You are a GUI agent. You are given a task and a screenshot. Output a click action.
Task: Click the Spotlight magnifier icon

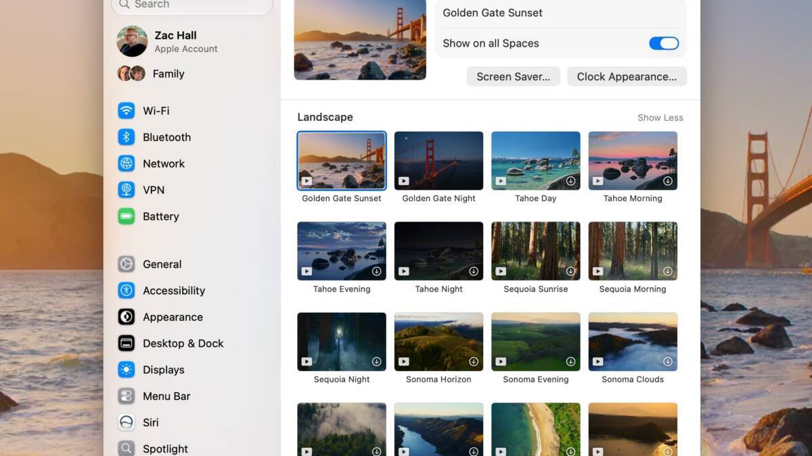pyautogui.click(x=127, y=449)
